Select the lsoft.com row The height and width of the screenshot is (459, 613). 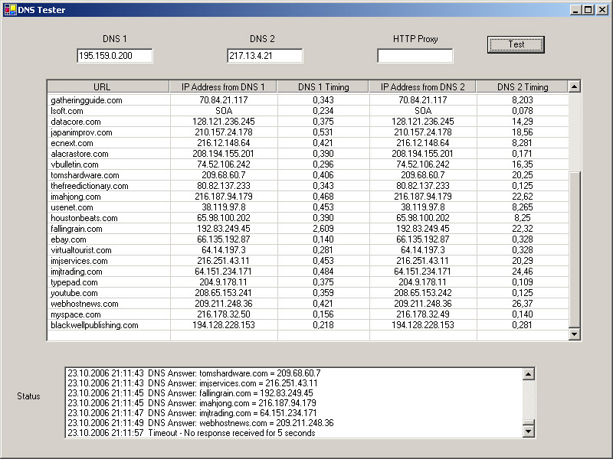tap(308, 111)
